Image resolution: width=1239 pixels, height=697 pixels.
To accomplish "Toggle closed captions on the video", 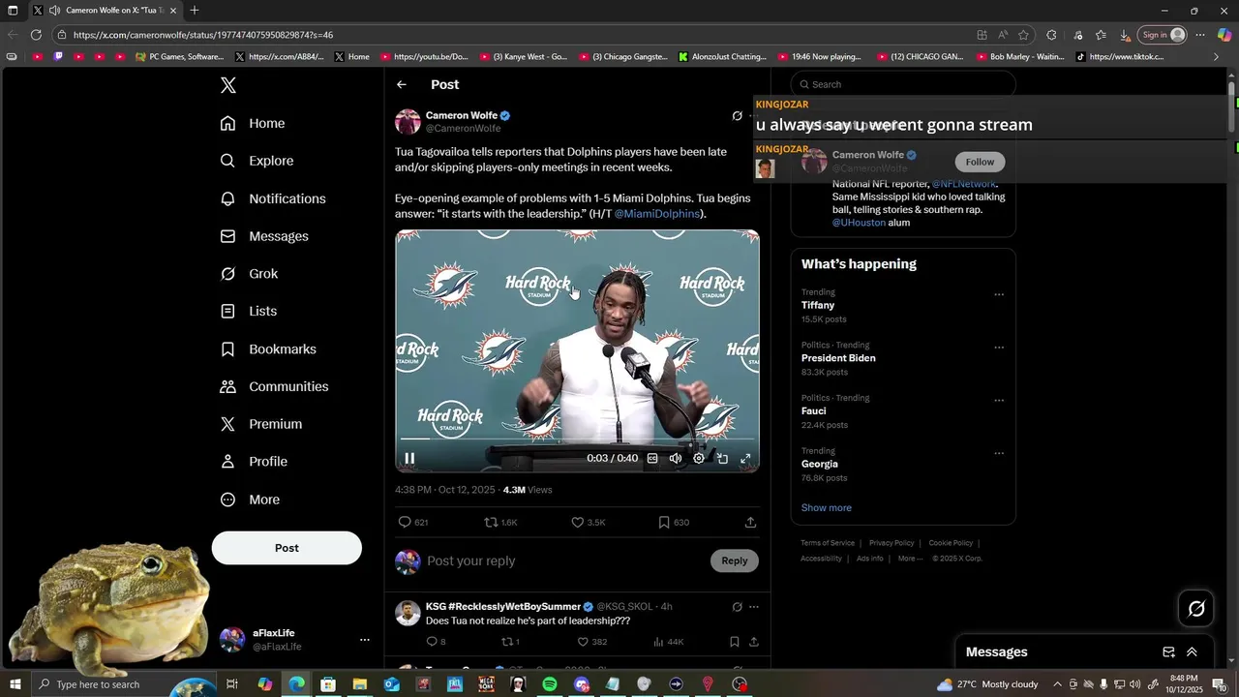I will (652, 459).
